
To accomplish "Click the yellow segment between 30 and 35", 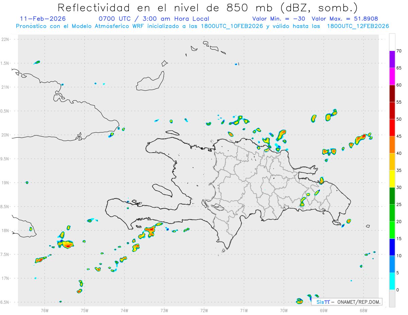I will 392,179.
